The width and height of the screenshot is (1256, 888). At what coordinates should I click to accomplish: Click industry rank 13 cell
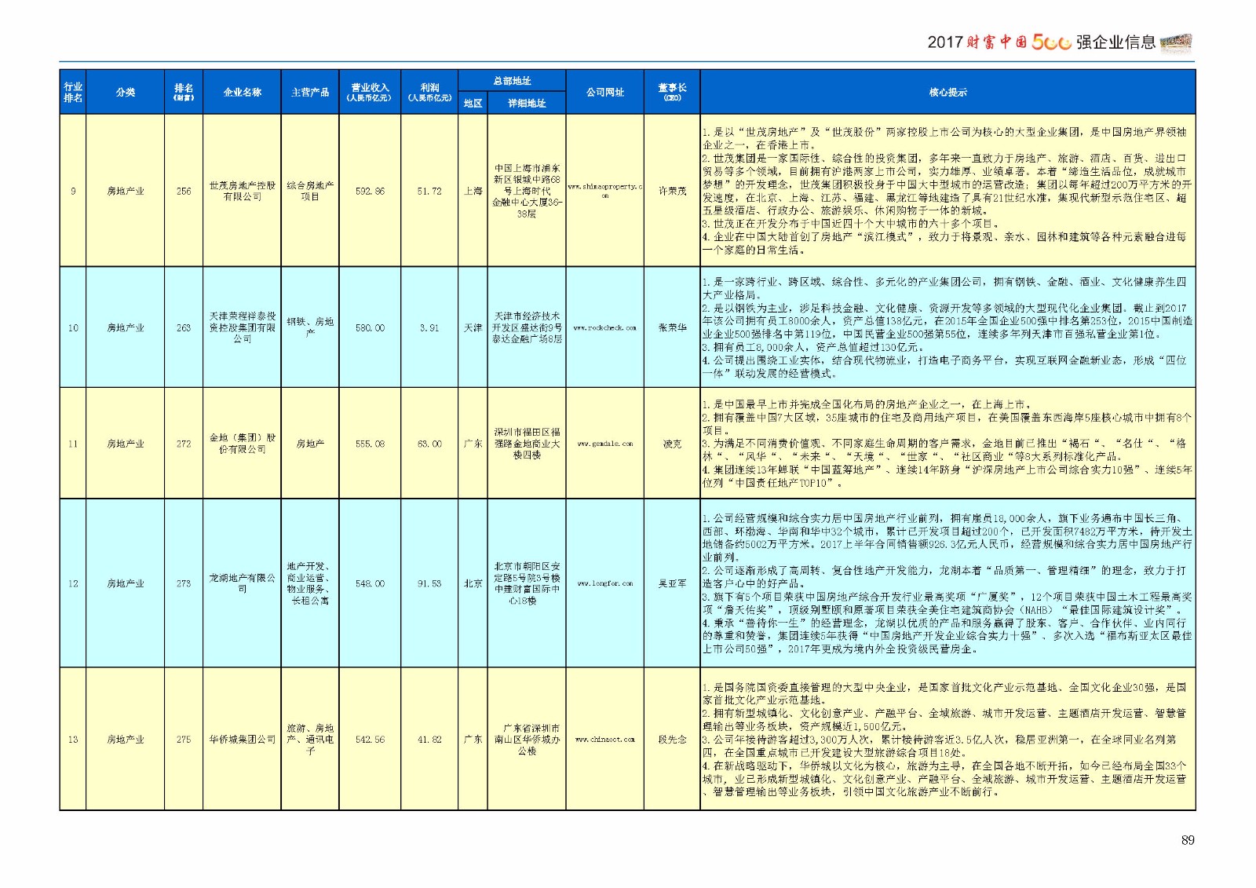(73, 740)
